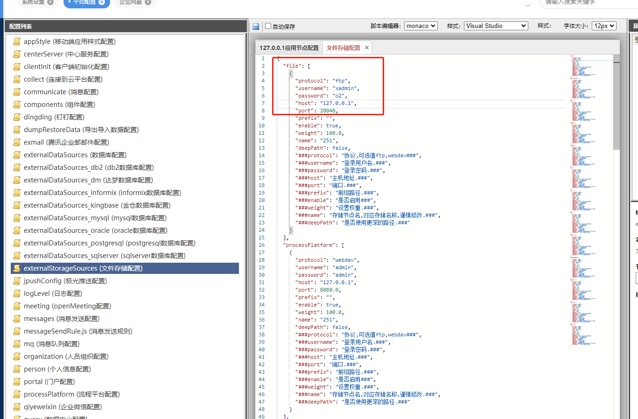The image size is (638, 419).
Task: Open processPlatform (流程平台配置) in list
Action: pos(71,394)
